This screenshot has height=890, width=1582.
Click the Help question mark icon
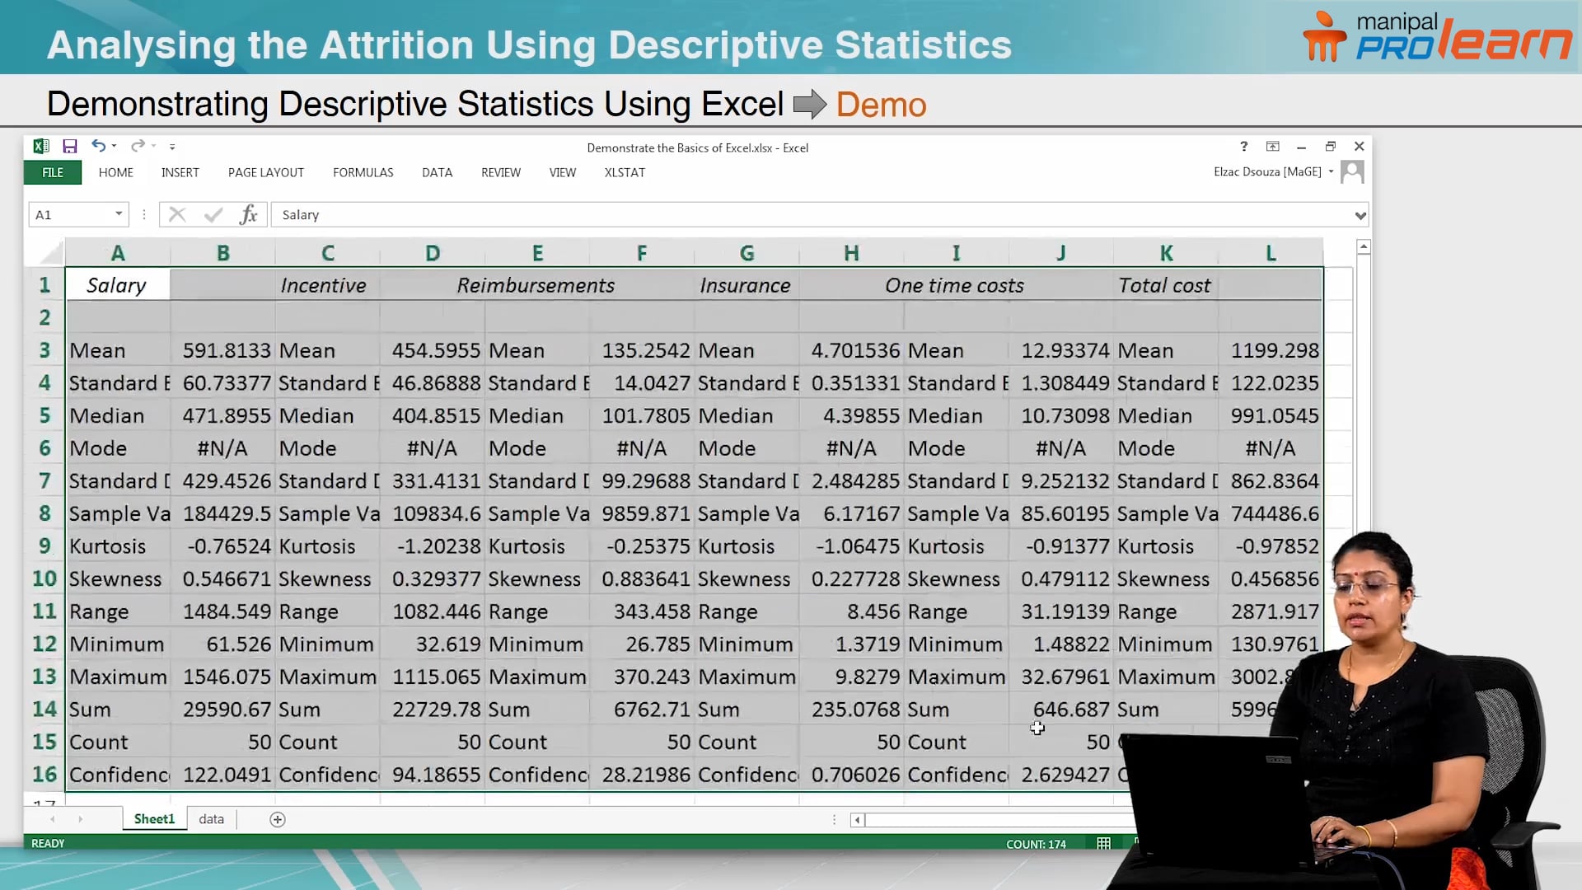click(x=1243, y=147)
